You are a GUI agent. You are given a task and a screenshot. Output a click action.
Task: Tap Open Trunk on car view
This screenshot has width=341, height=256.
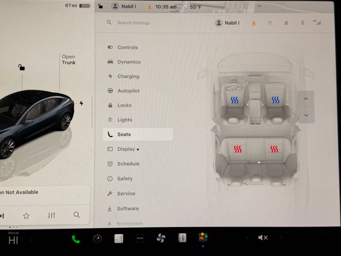click(x=68, y=60)
